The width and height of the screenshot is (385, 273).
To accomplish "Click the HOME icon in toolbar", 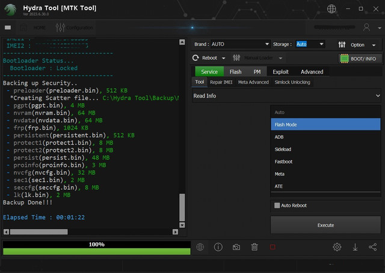I will [23, 28].
